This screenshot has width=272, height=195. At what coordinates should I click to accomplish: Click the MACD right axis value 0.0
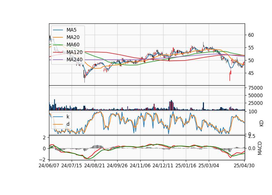click(x=252, y=148)
